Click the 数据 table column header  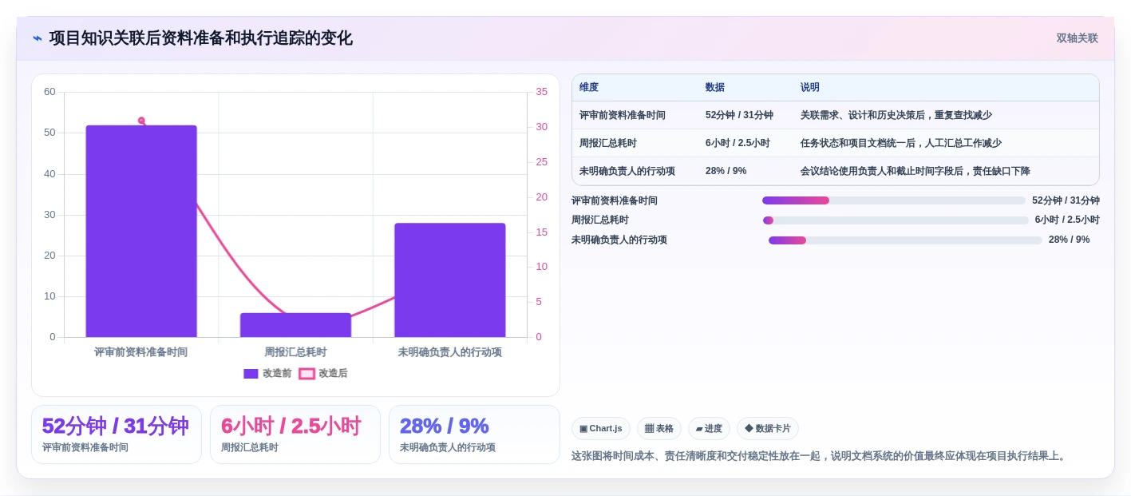click(x=715, y=88)
